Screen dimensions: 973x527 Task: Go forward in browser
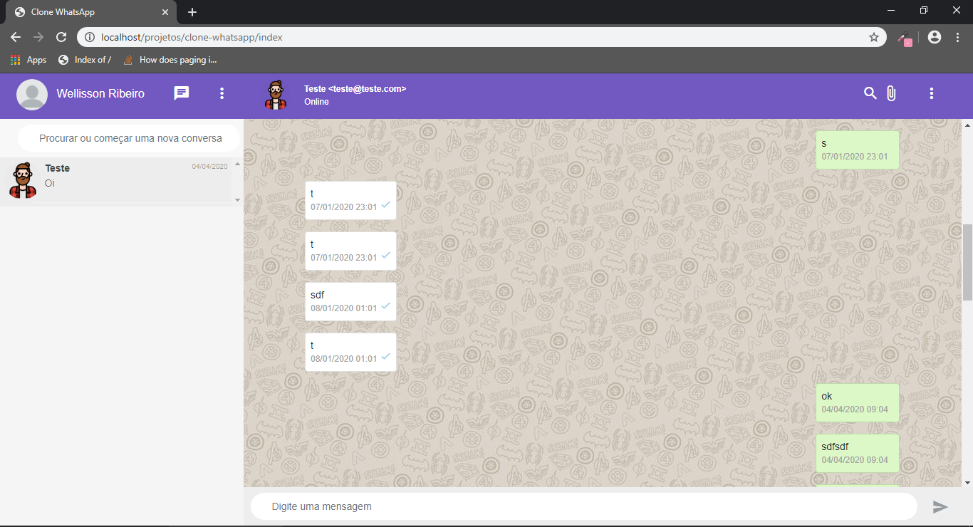(38, 37)
